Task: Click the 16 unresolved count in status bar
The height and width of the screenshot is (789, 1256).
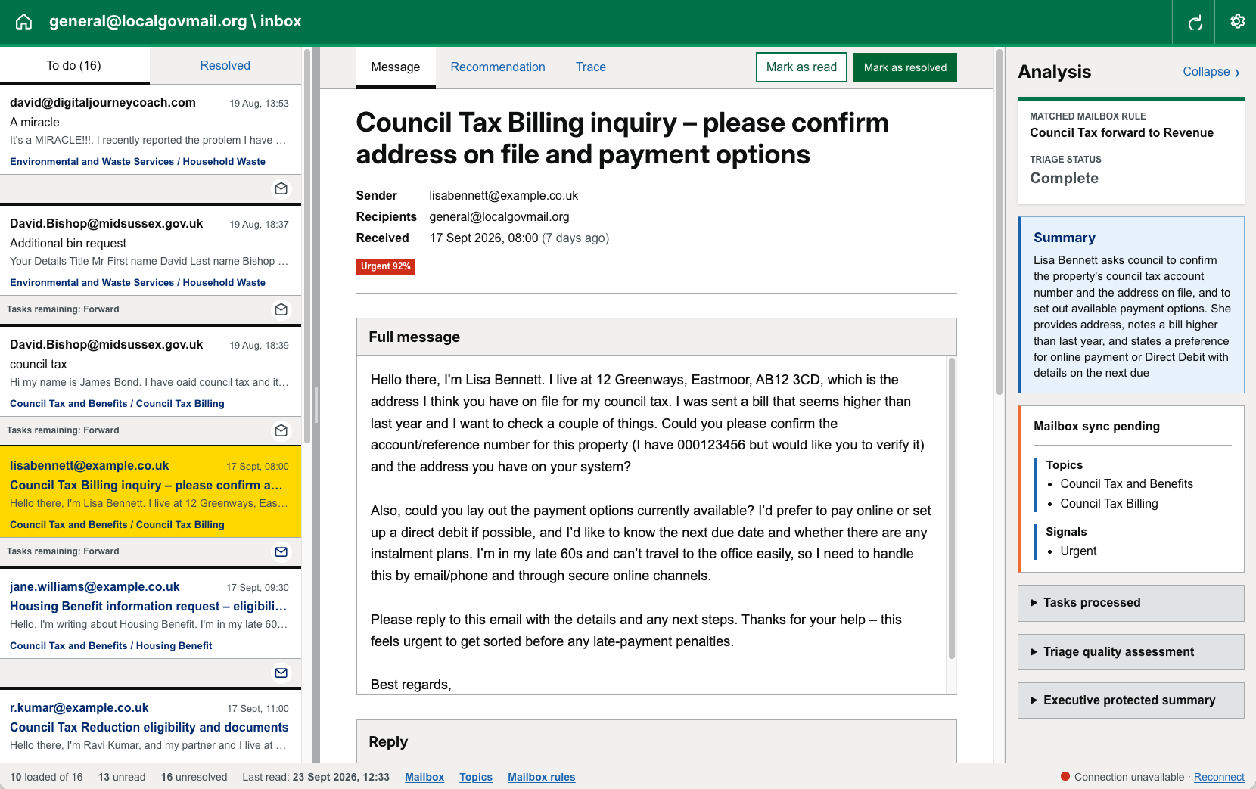Action: click(x=194, y=777)
